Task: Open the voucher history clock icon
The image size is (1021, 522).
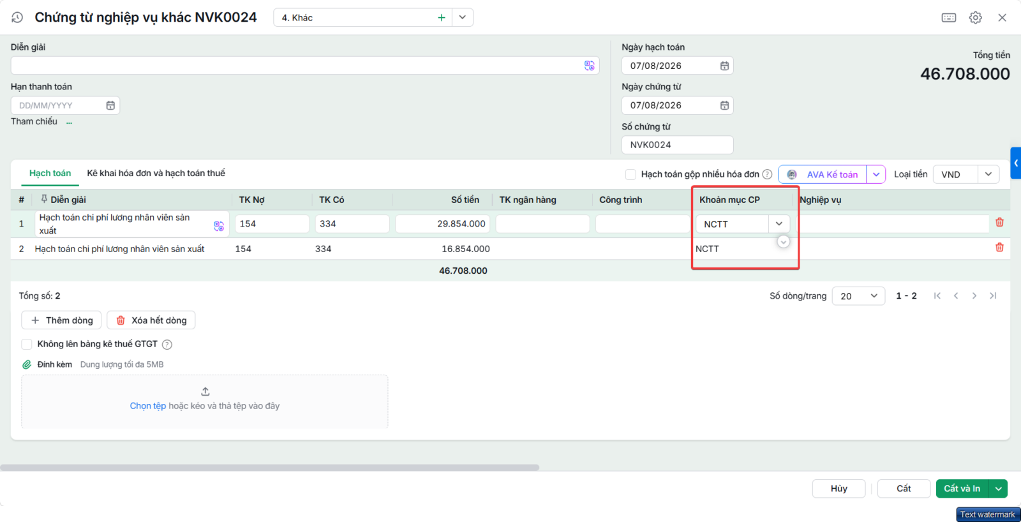Action: (x=17, y=17)
